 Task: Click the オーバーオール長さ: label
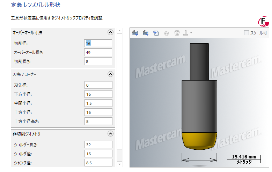(29, 53)
